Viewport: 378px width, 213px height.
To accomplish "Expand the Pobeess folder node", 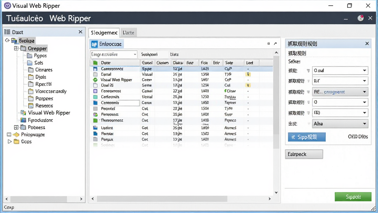I will (16, 127).
